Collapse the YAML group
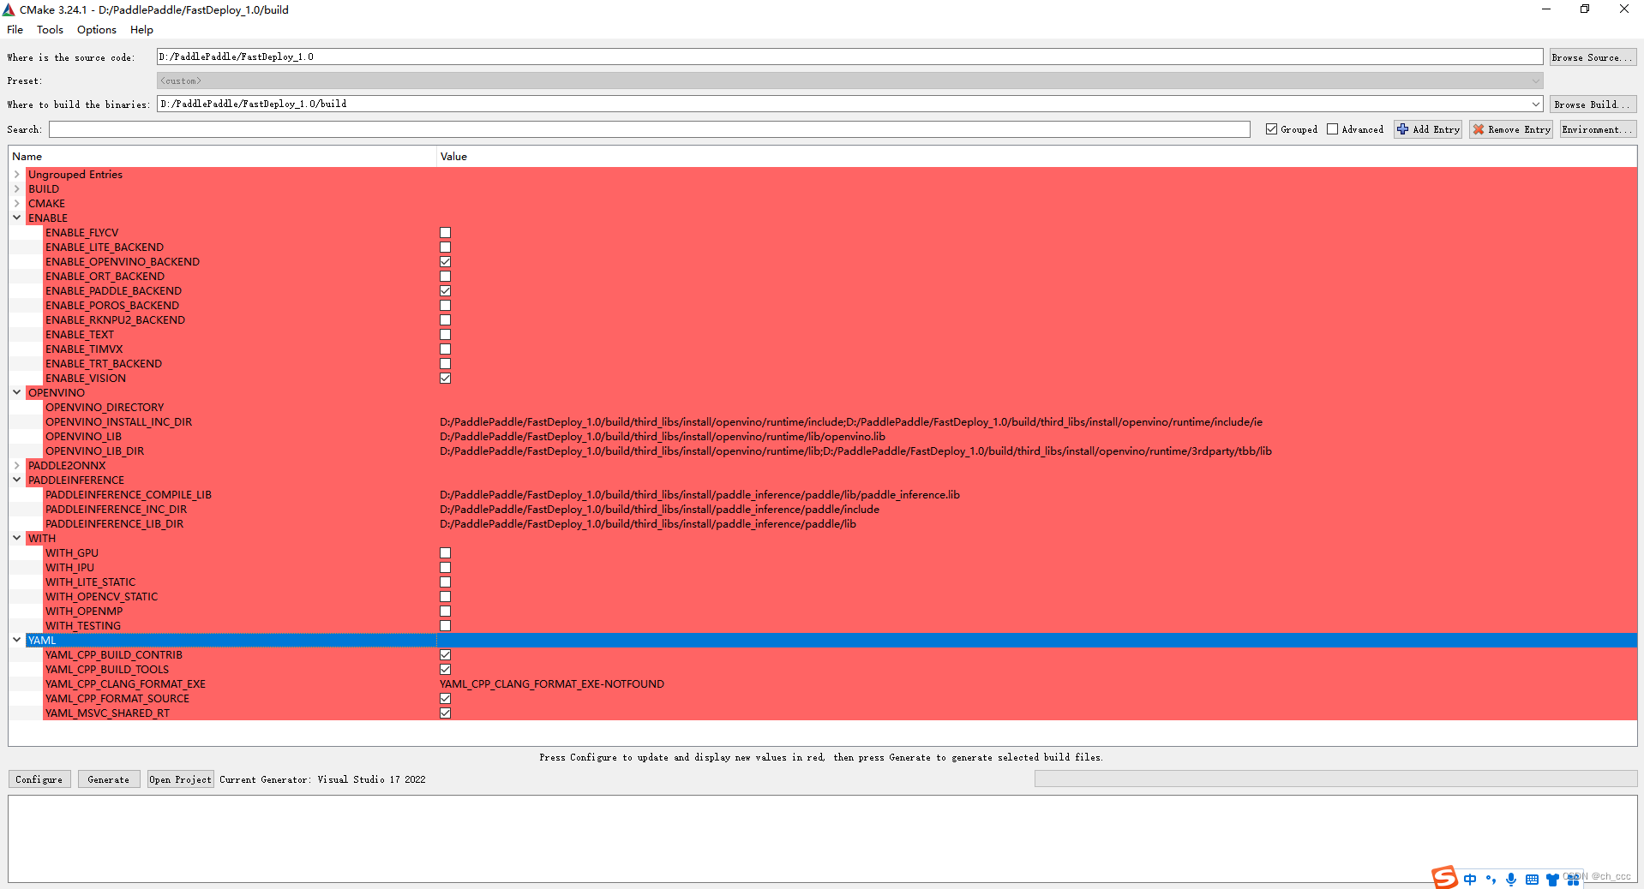Image resolution: width=1644 pixels, height=889 pixels. point(16,640)
